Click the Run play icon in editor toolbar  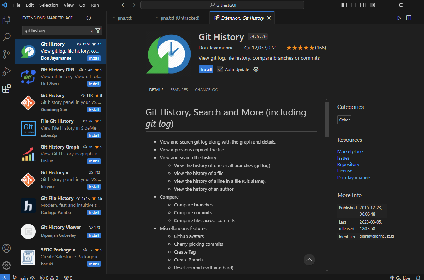399,18
